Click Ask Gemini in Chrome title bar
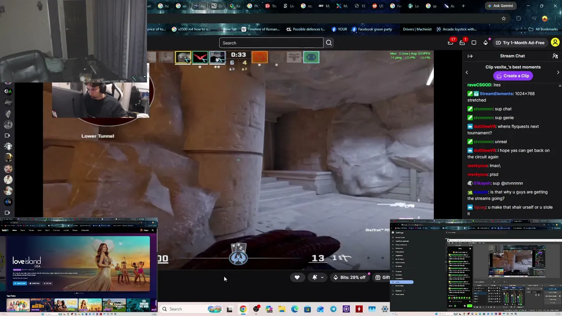The image size is (562, 316). tap(501, 6)
